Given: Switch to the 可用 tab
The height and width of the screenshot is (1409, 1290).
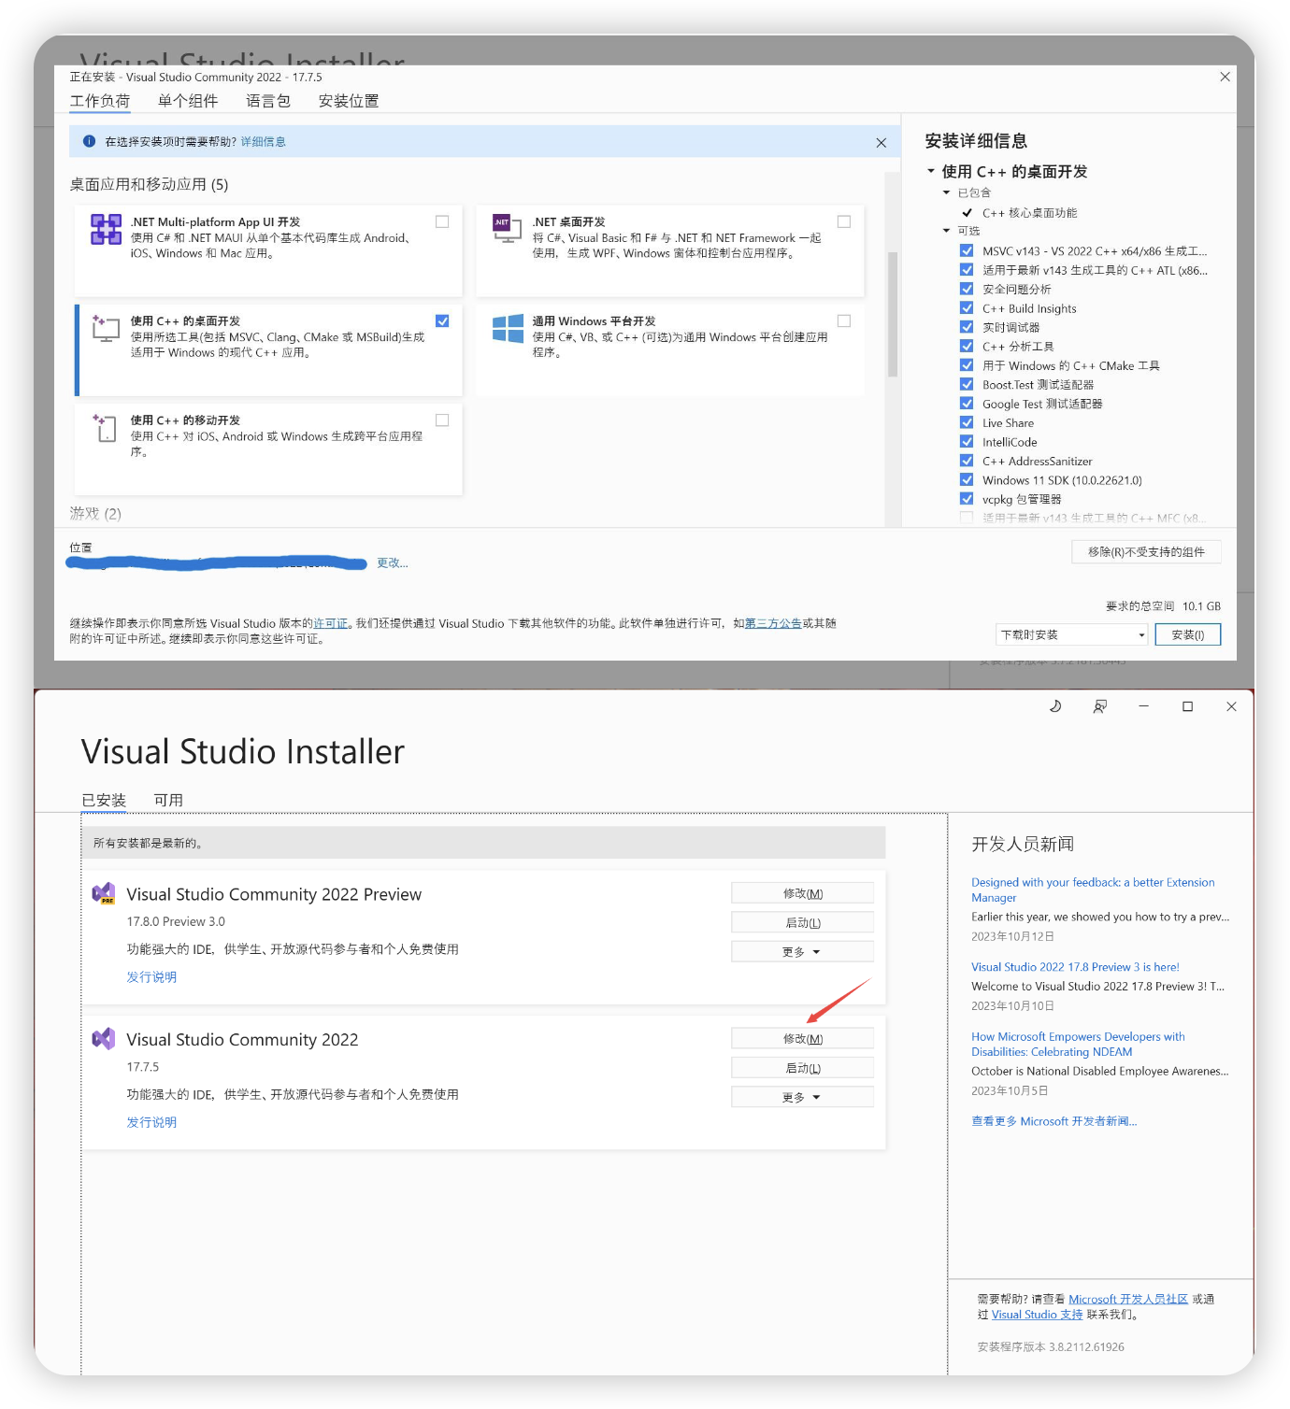Looking at the screenshot, I should tap(168, 801).
